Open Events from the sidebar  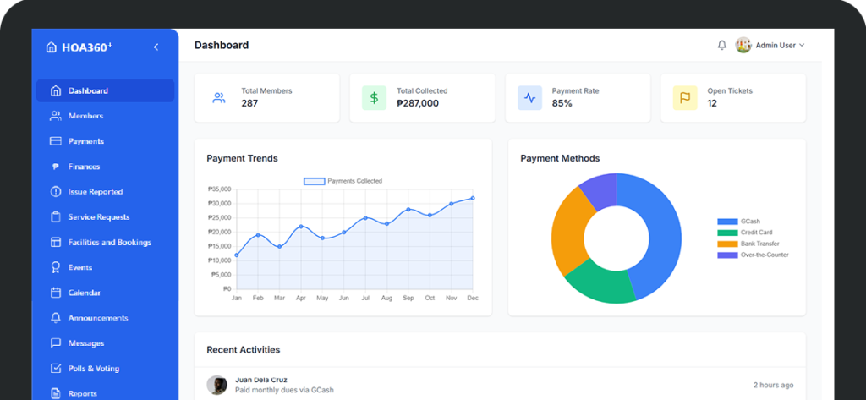(80, 268)
